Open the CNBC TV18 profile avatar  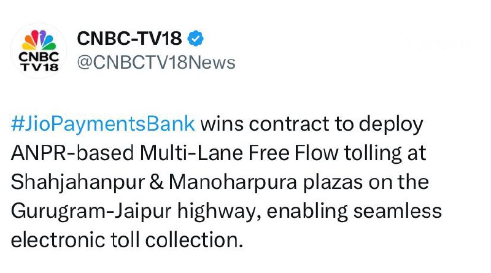coord(39,50)
